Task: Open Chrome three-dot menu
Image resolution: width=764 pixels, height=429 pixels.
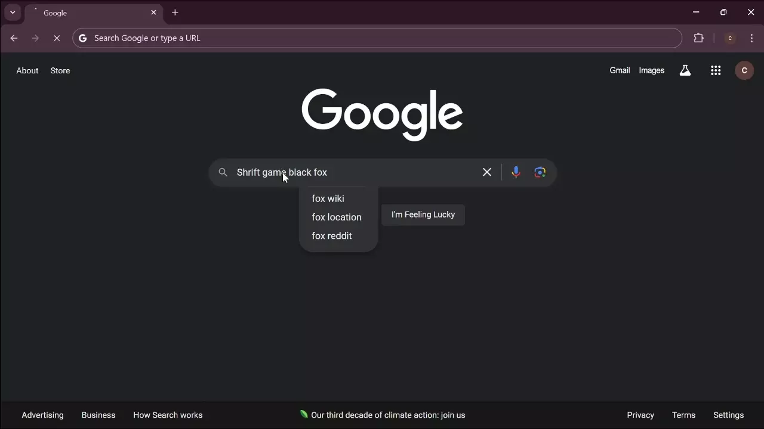Action: 751,38
